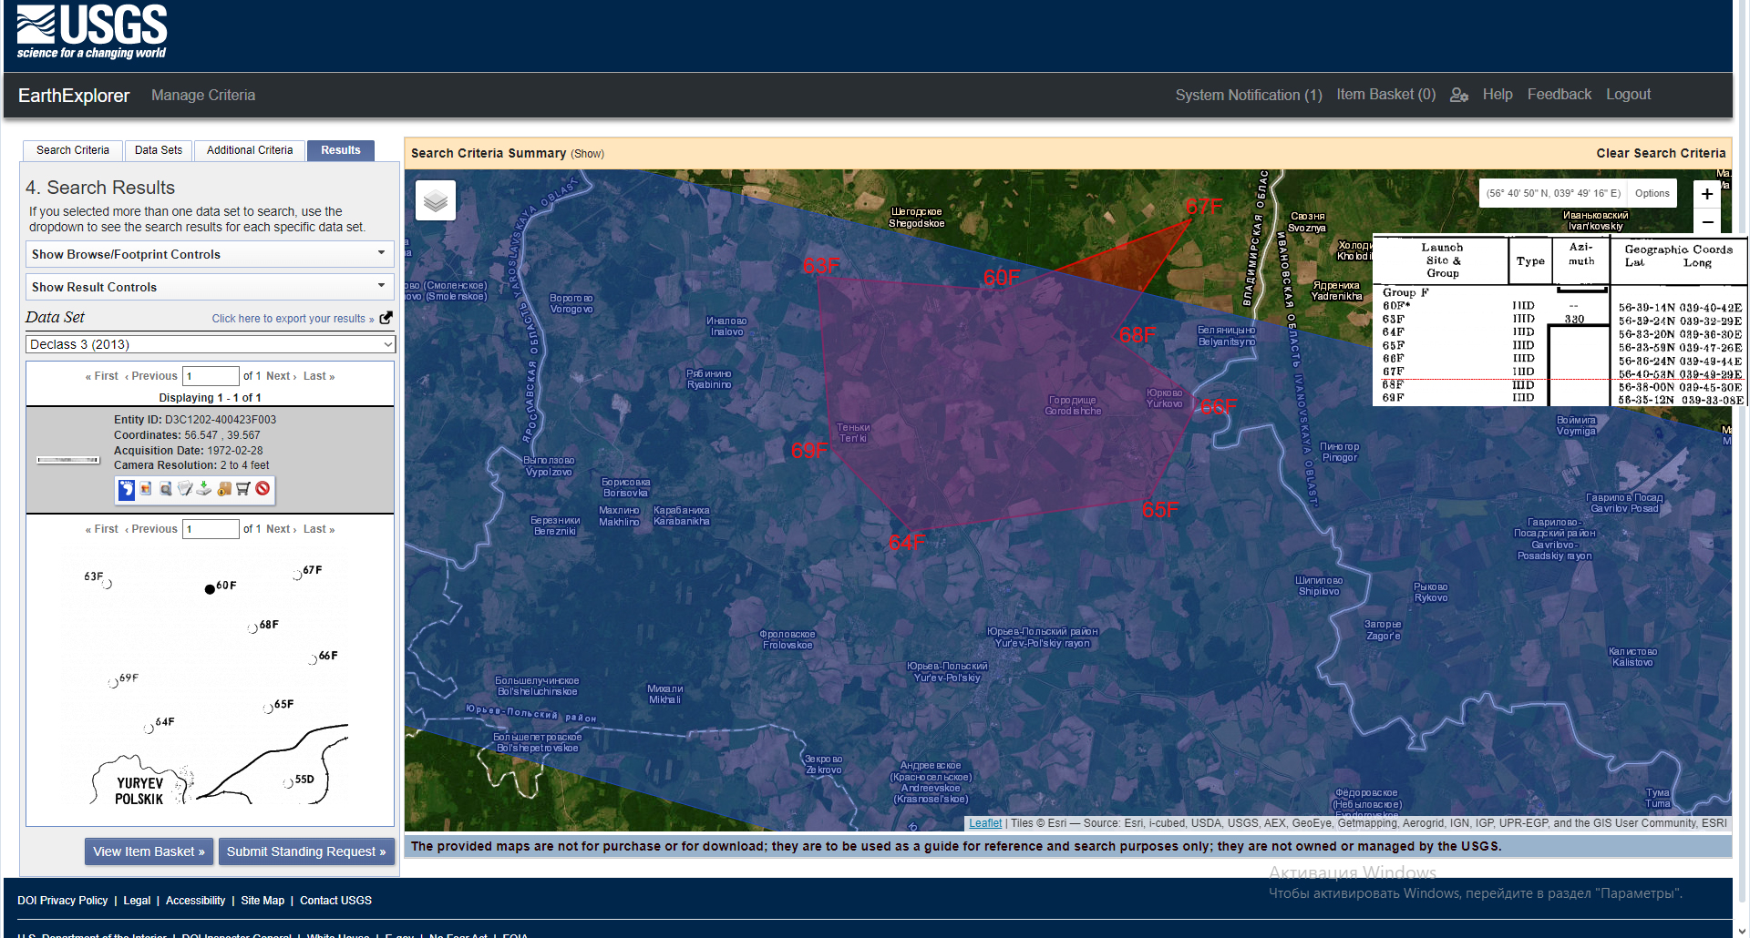
Task: Click the result browse thumbnail image
Action: (x=68, y=460)
